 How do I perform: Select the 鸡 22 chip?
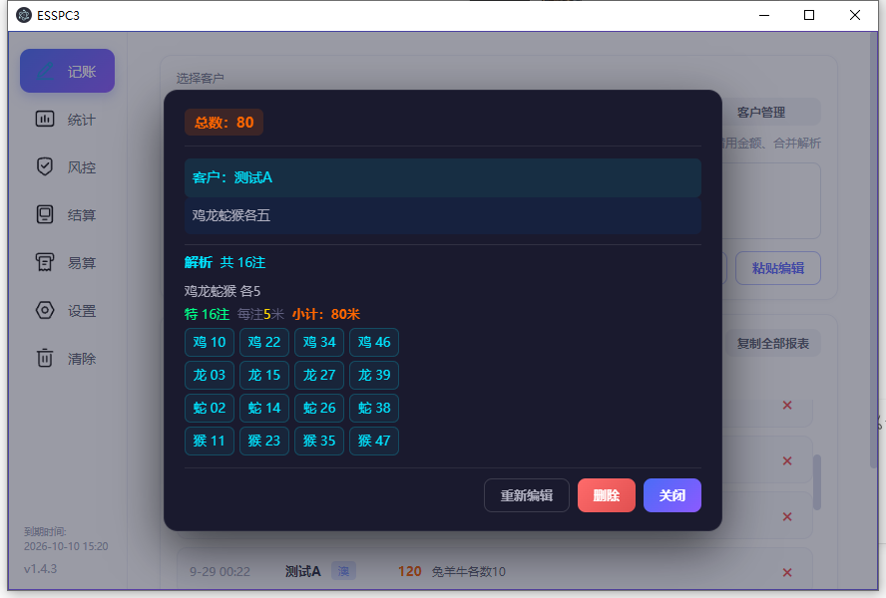(x=263, y=342)
